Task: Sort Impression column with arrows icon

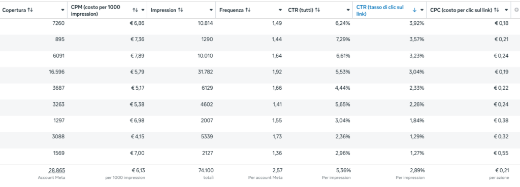Action: click(x=180, y=10)
